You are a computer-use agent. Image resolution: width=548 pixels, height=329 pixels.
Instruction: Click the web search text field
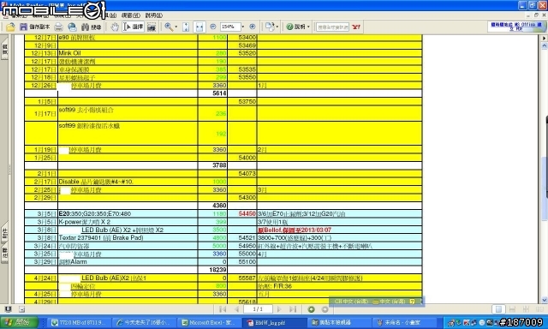tap(332, 27)
